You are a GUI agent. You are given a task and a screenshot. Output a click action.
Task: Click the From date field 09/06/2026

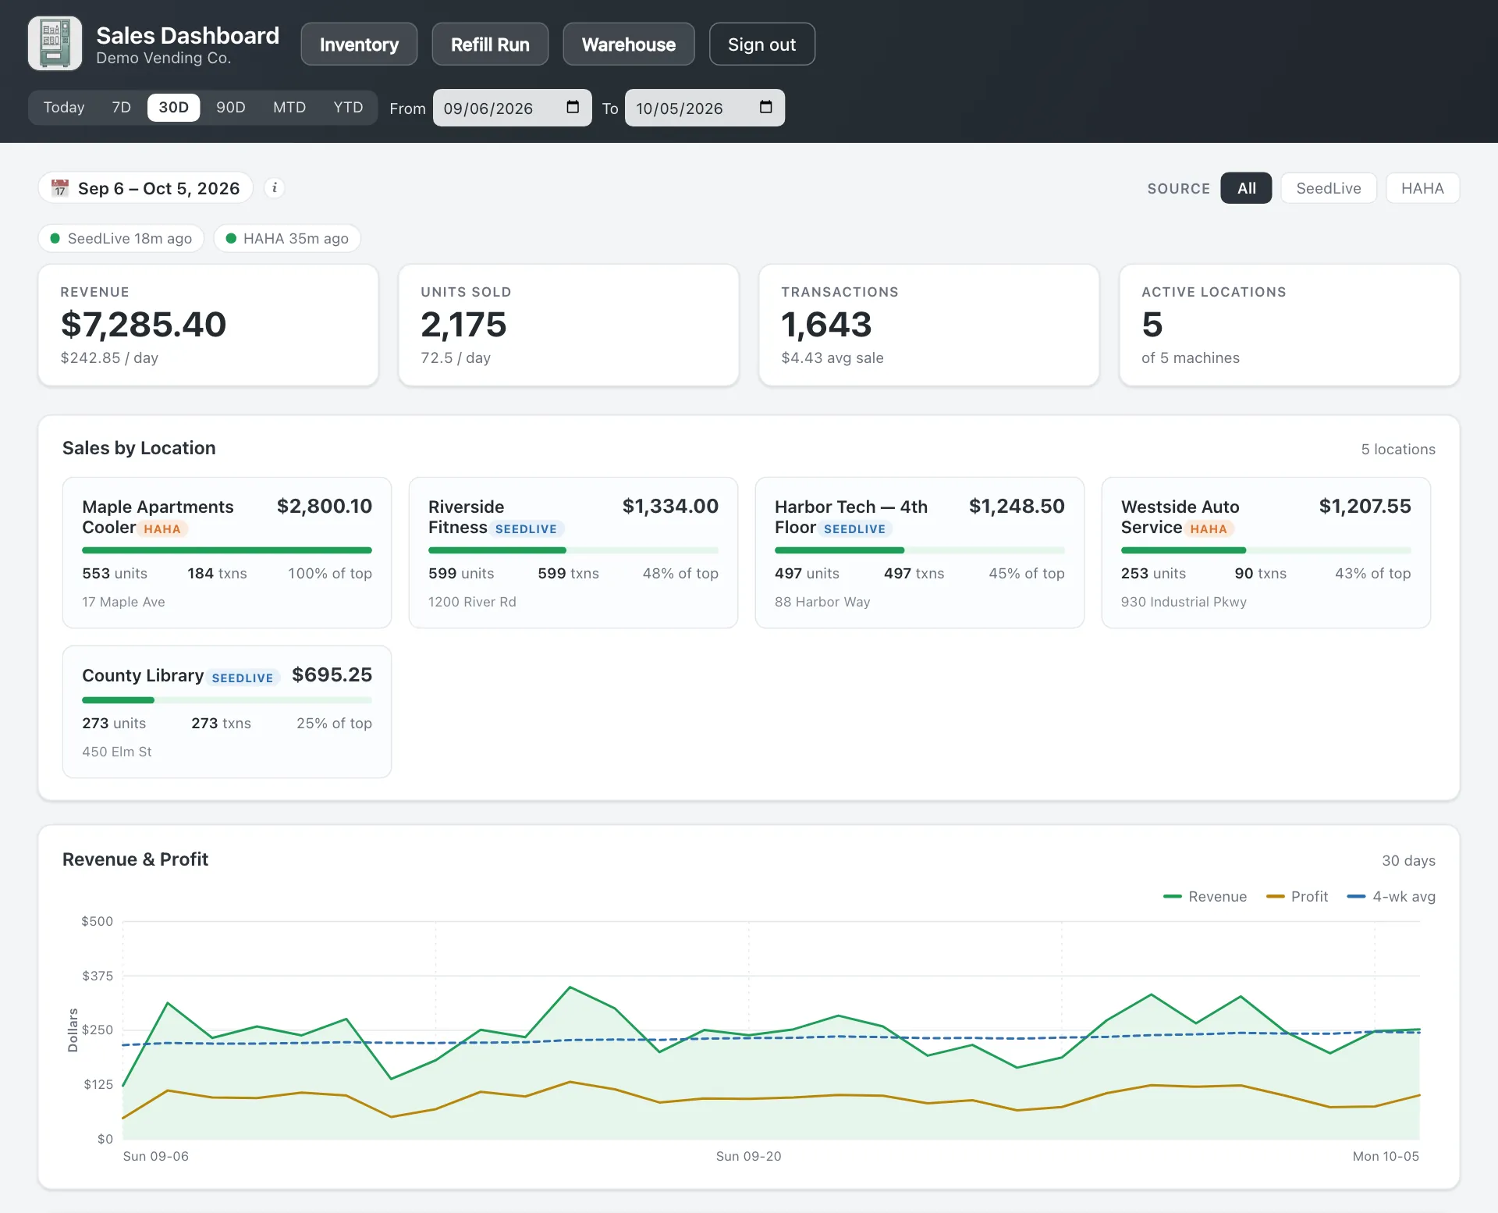coord(512,108)
